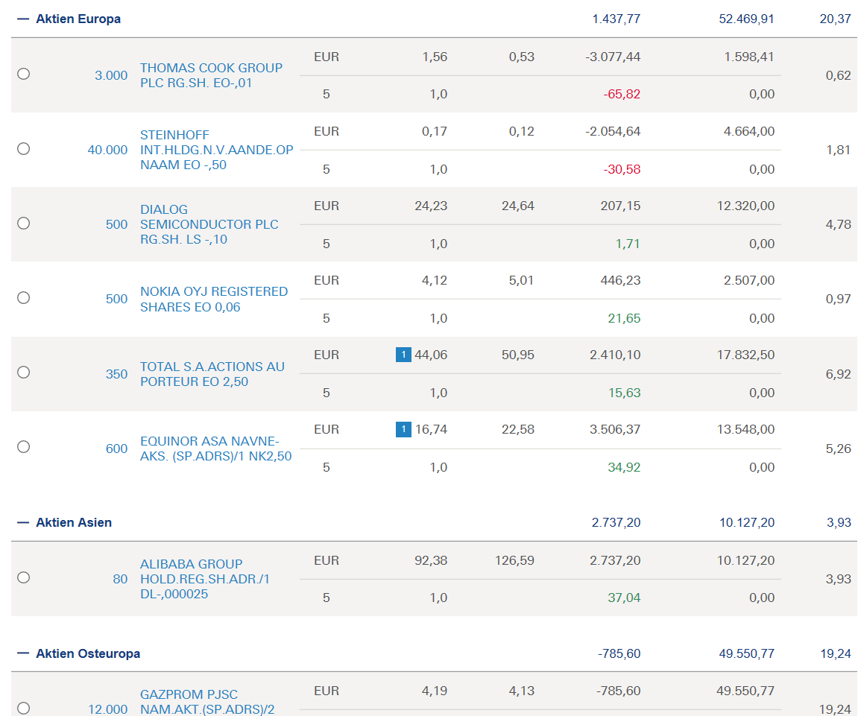Select the radio button for the NOKIA row
The height and width of the screenshot is (716, 858).
click(23, 297)
